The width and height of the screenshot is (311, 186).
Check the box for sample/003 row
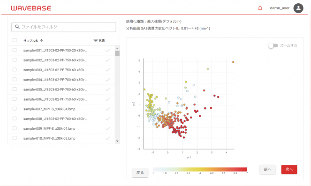(x=15, y=69)
